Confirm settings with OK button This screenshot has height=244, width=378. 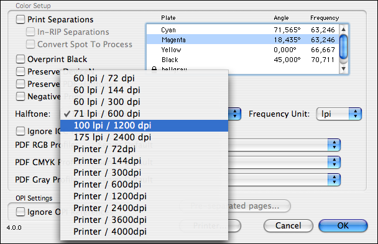coord(343,226)
